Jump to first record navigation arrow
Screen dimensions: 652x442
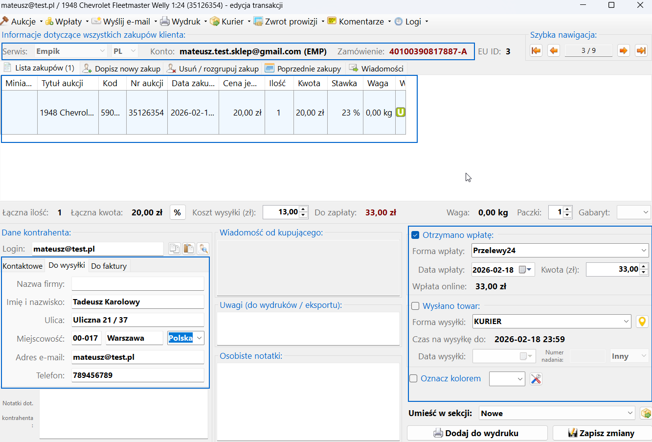pyautogui.click(x=536, y=50)
